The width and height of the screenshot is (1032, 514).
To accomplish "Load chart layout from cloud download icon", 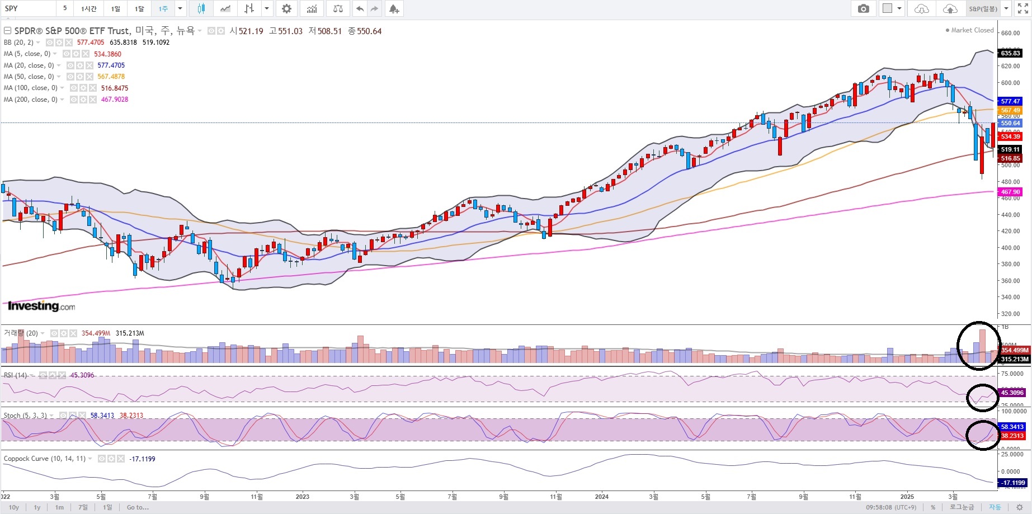I will (x=921, y=8).
